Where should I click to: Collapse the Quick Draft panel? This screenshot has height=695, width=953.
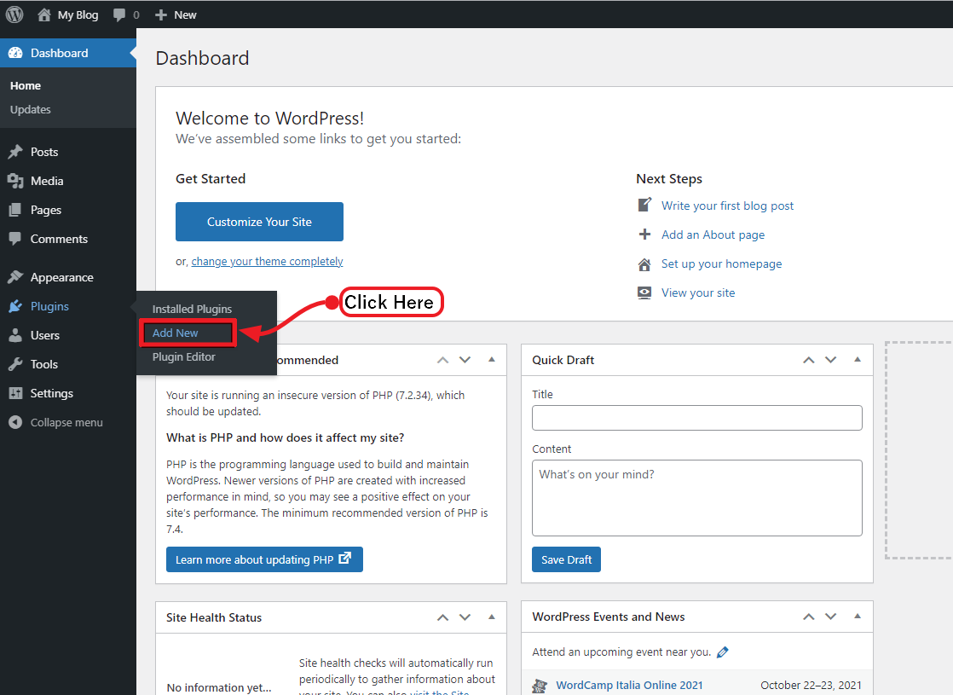point(858,360)
